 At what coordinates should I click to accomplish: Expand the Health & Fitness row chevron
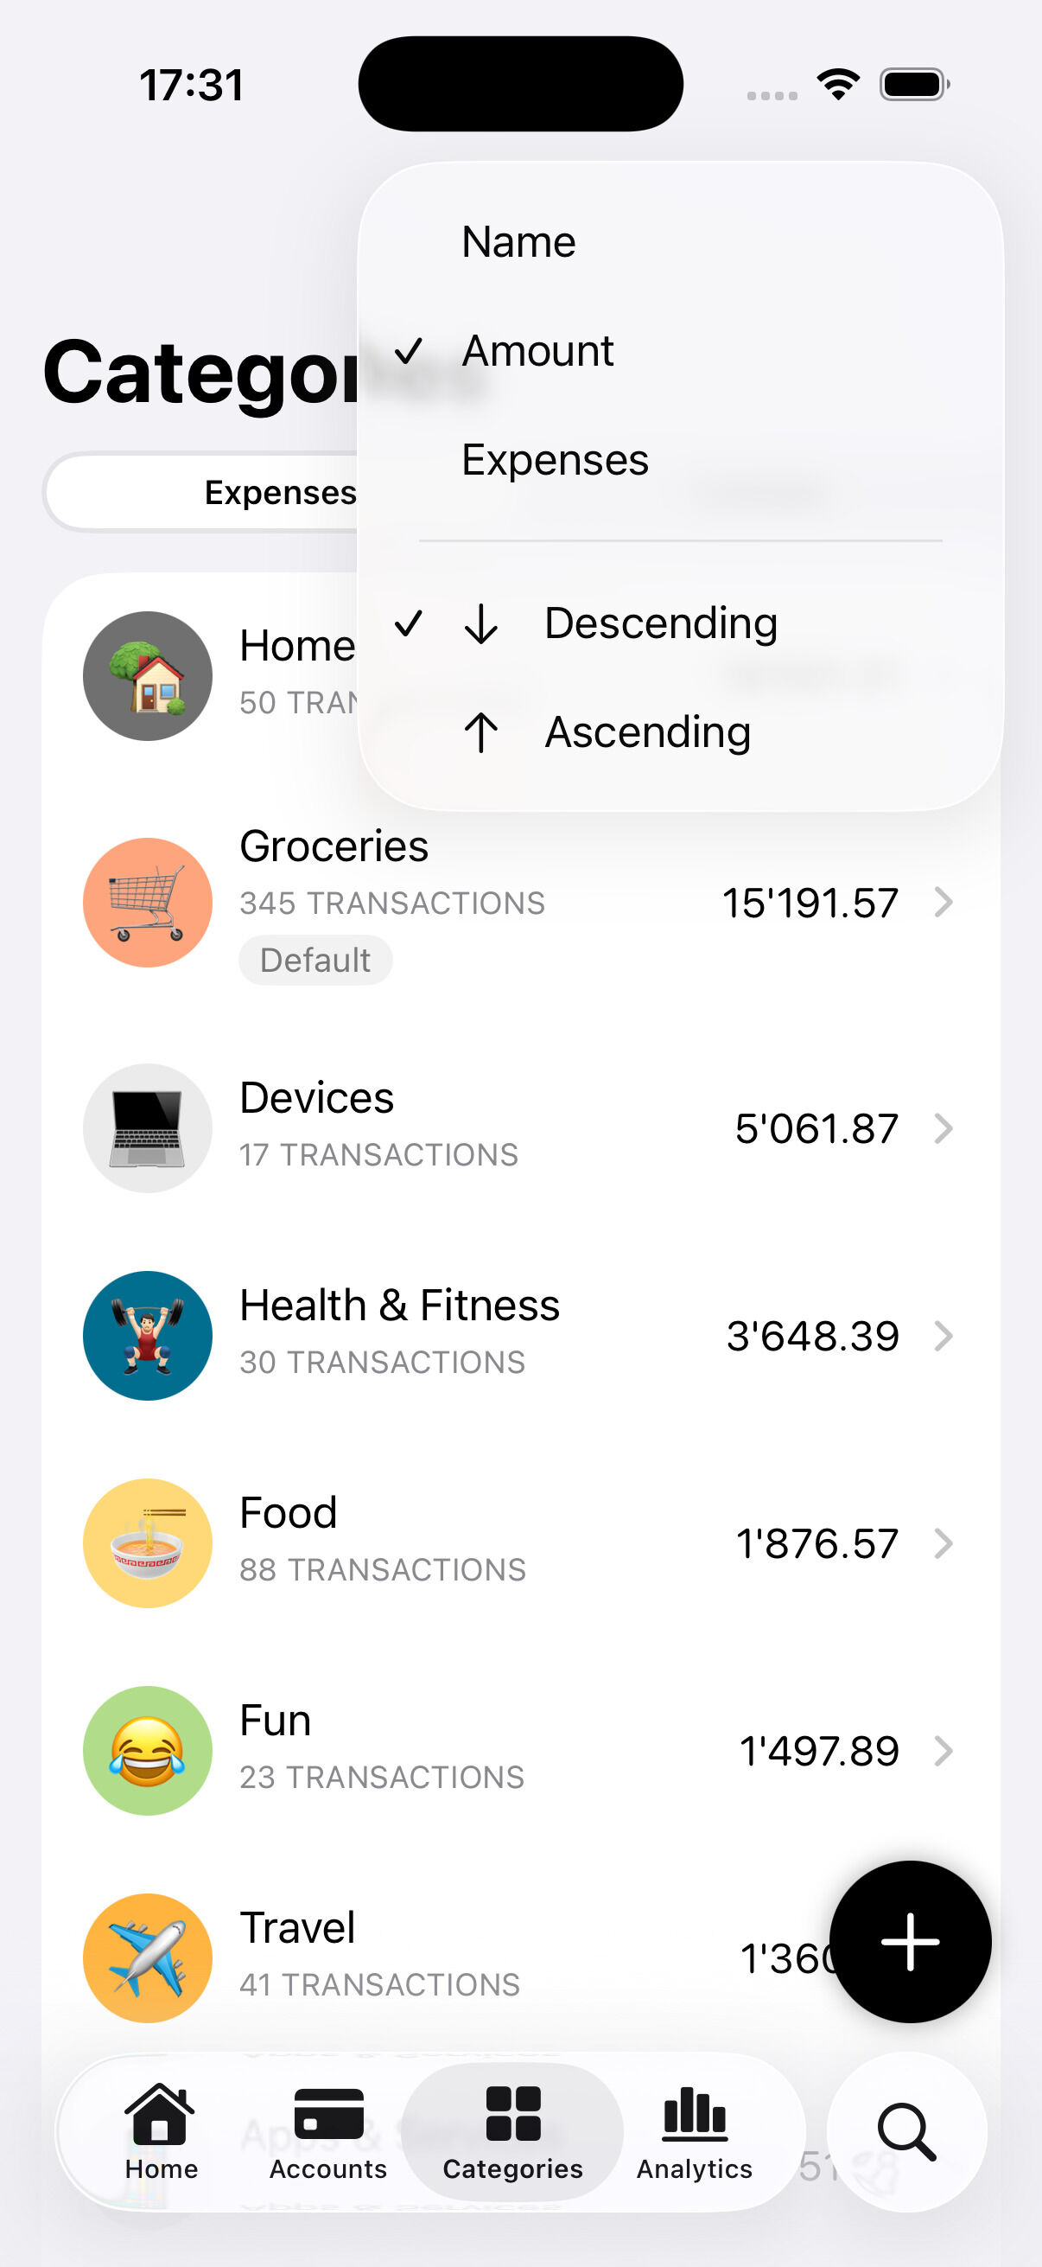pyautogui.click(x=944, y=1336)
